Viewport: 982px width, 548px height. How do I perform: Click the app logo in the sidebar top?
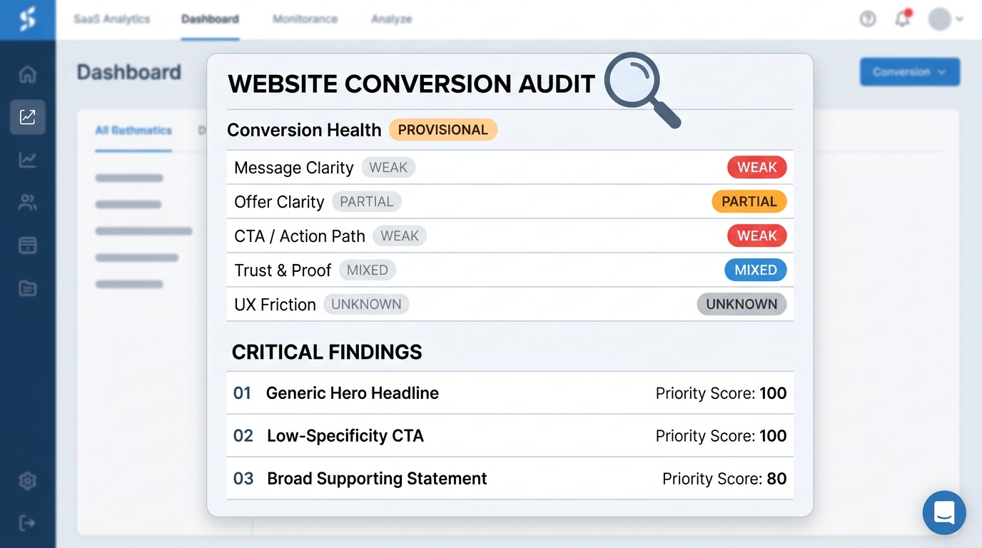28,19
